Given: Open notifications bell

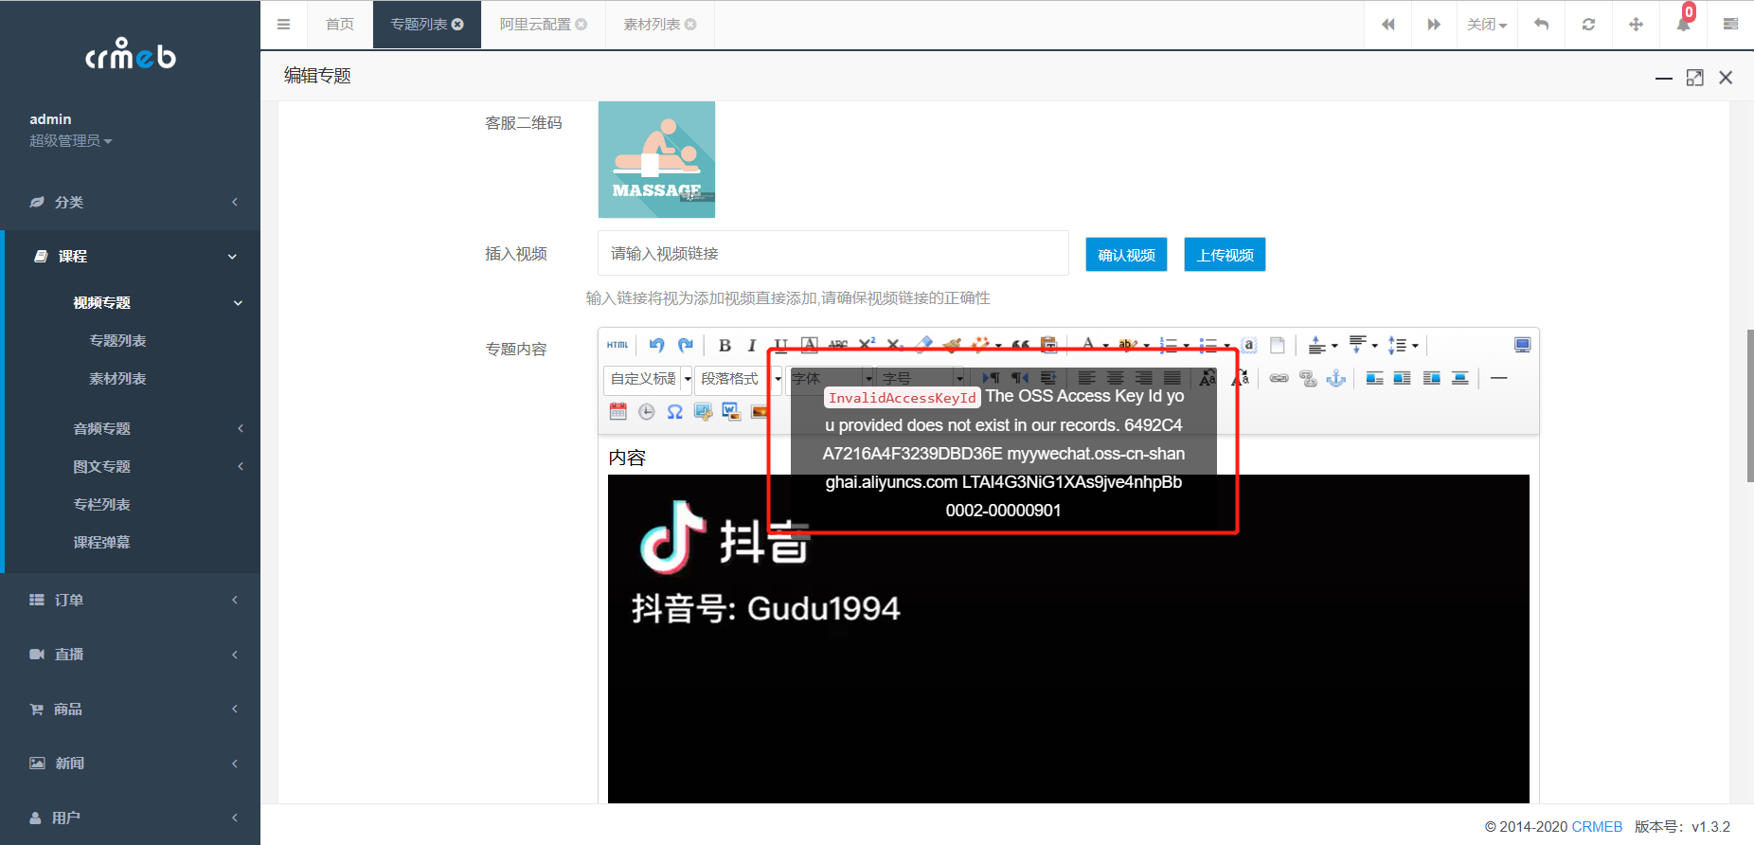Looking at the screenshot, I should click(x=1683, y=25).
